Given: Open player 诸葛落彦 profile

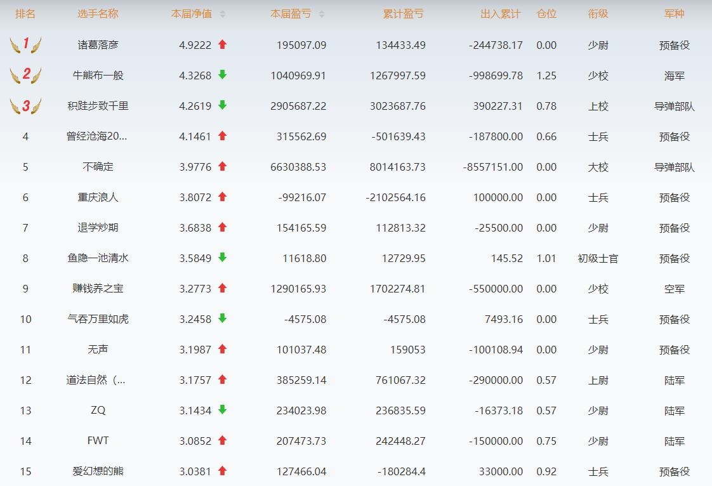Looking at the screenshot, I should point(98,45).
